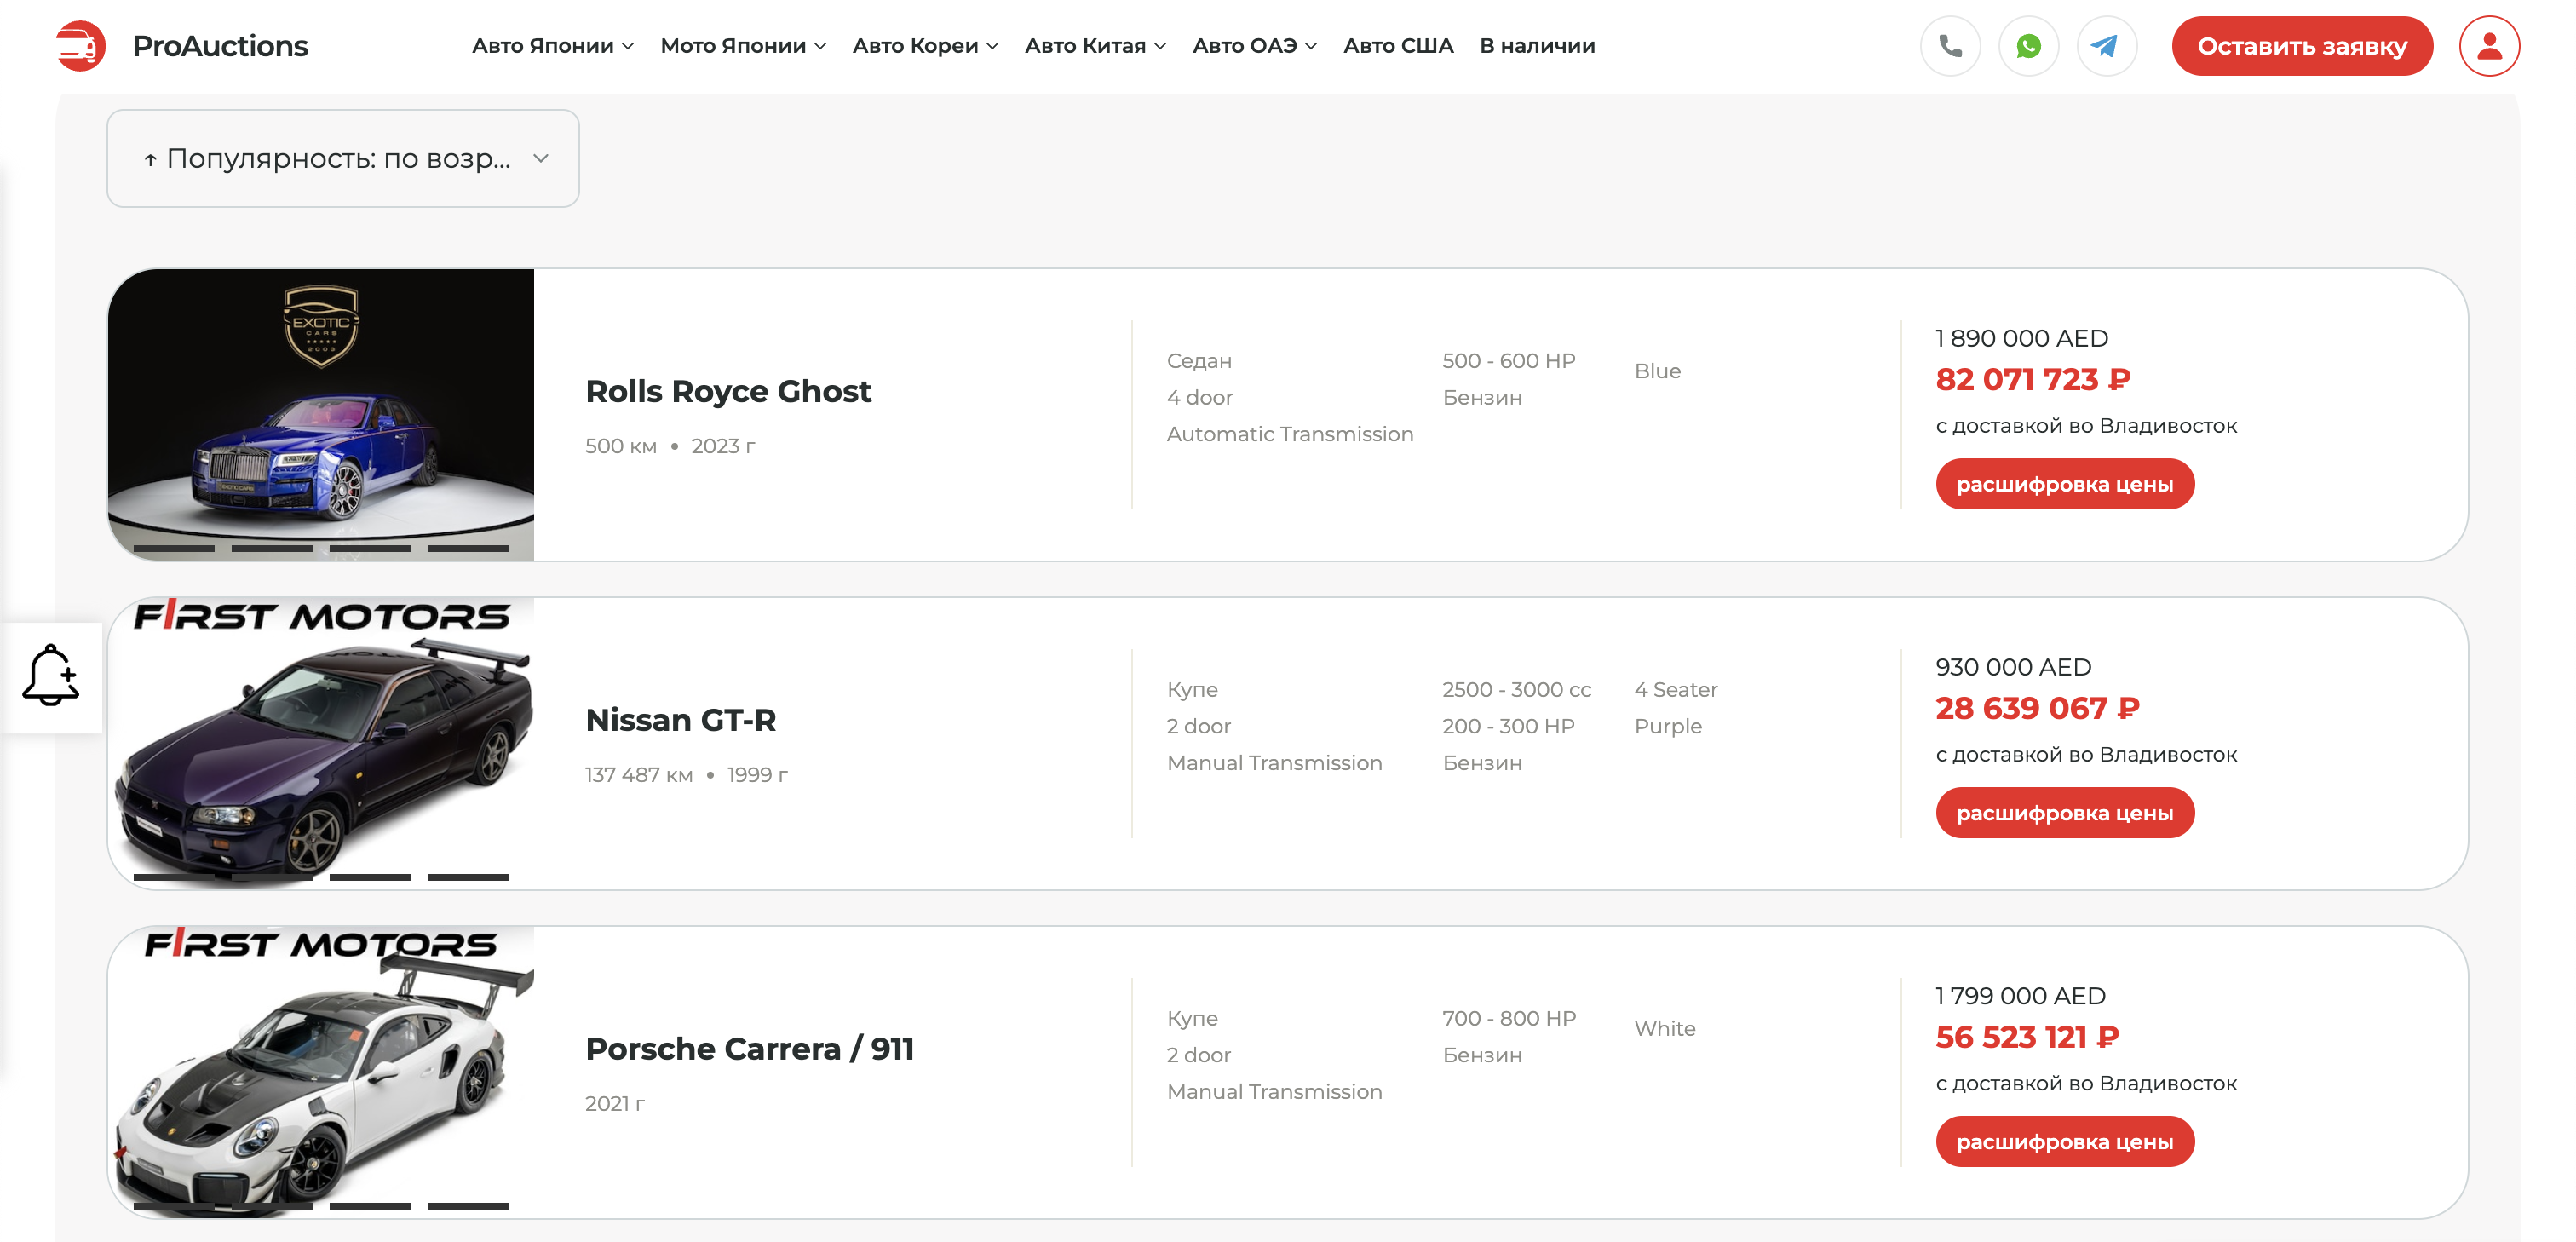Click the Automatic Transmission spec text

(1290, 434)
